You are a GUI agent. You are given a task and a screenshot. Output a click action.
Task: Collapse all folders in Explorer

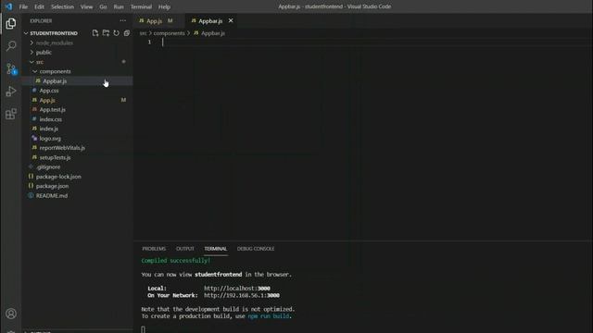point(127,33)
